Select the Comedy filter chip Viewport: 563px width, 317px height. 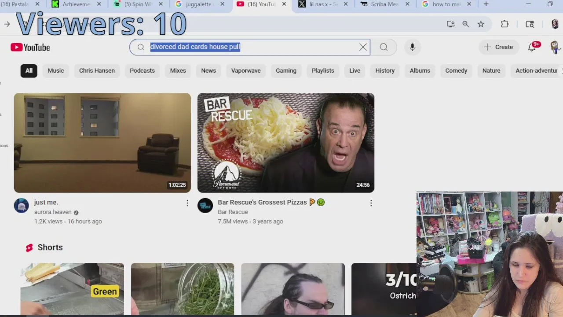pyautogui.click(x=456, y=70)
